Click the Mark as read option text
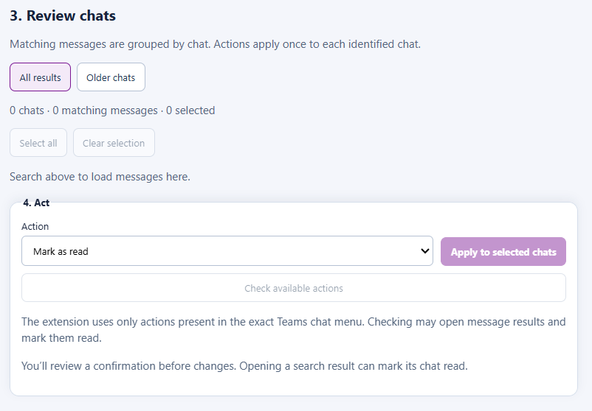The width and height of the screenshot is (592, 411). pyautogui.click(x=61, y=251)
